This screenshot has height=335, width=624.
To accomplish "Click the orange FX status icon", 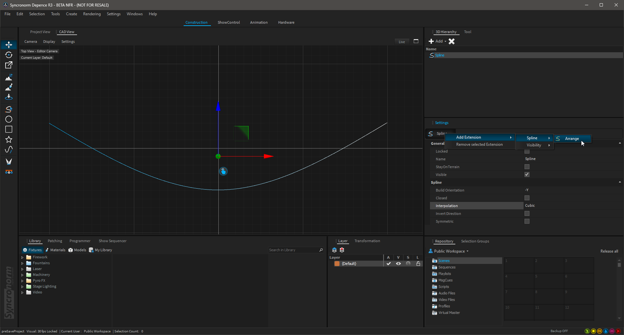I will [x=600, y=331].
